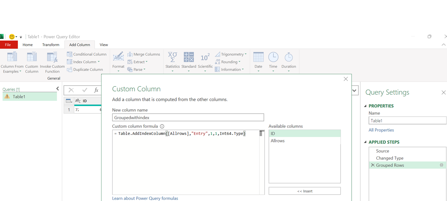Select Allrows in Available columns
Screen dimensions: 447x201
coord(304,141)
